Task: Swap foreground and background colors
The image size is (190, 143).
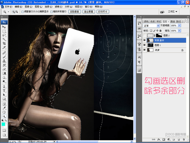Action: click(x=6, y=120)
